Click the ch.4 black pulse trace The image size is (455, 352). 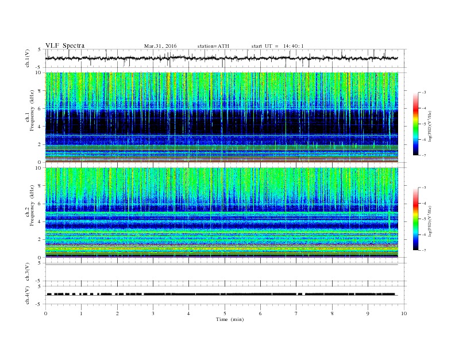coord(221,294)
